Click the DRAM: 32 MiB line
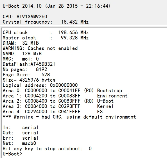The image size is (167, 158). (x=21, y=43)
